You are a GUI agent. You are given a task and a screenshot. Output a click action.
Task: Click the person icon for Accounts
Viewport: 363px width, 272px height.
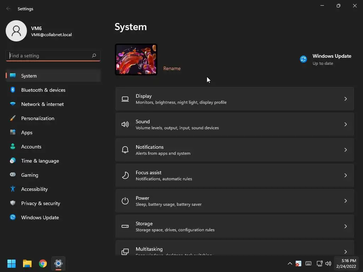13,146
